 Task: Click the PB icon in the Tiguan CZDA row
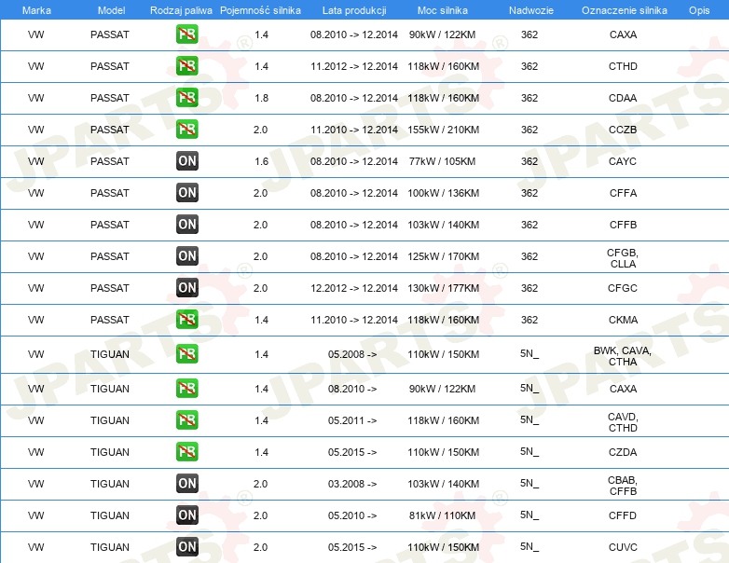pyautogui.click(x=186, y=452)
